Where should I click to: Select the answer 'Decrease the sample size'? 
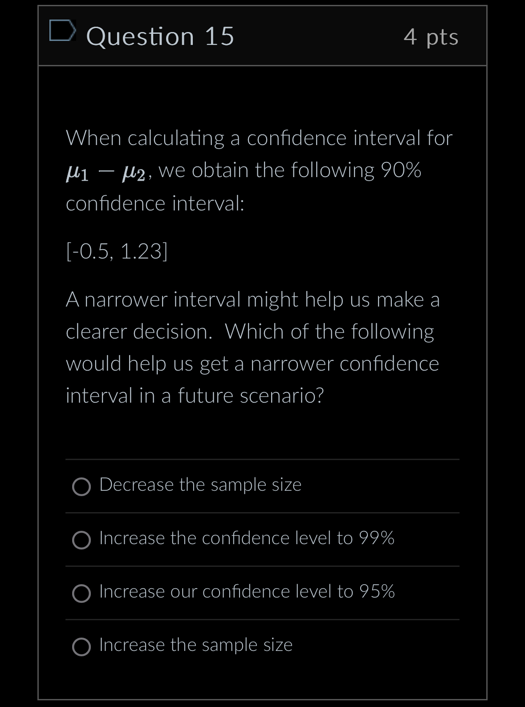click(x=200, y=485)
